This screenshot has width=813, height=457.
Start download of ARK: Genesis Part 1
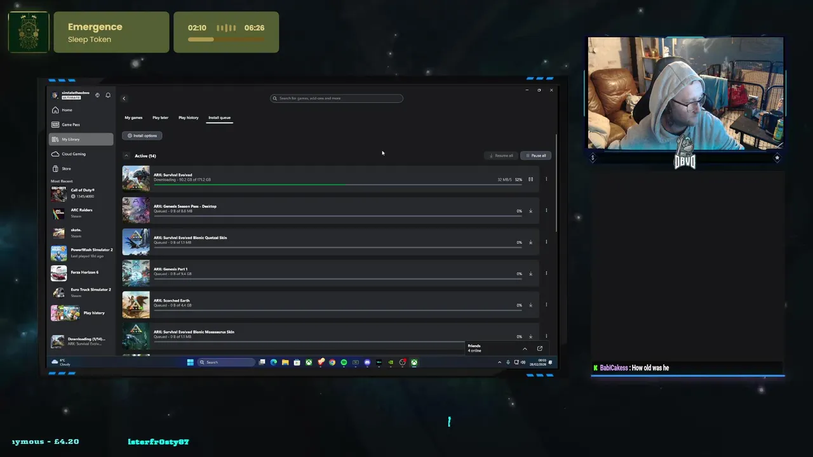coord(531,274)
